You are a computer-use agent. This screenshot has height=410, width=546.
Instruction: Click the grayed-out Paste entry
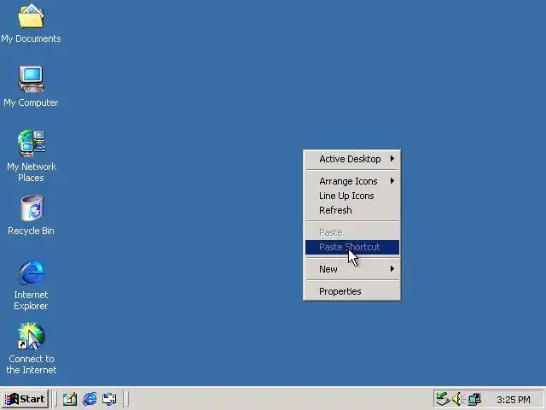[x=352, y=232]
